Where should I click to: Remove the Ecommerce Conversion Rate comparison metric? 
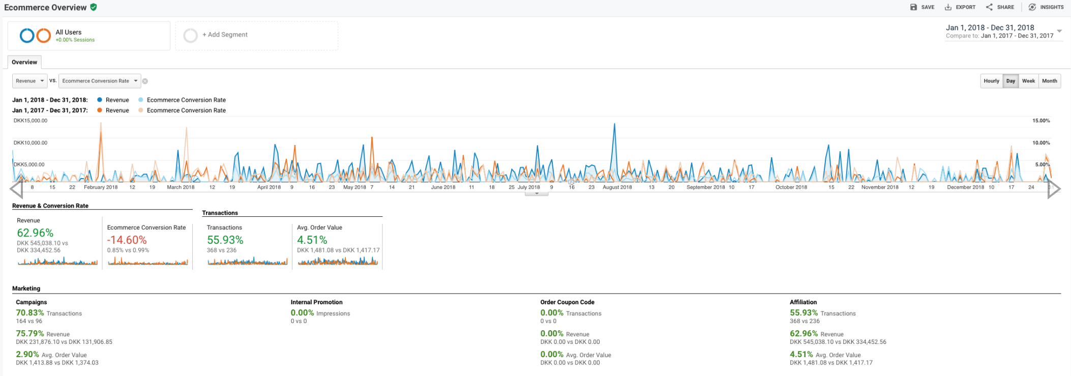(145, 81)
